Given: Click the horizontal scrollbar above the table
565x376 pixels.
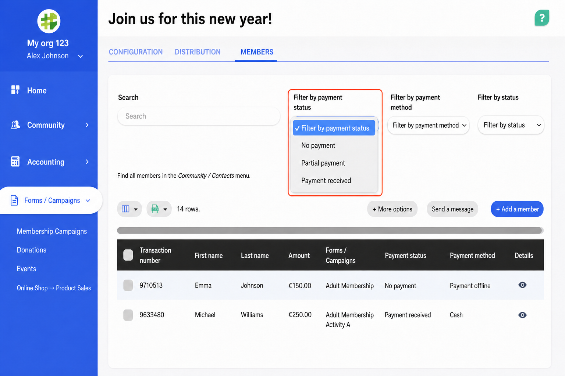Looking at the screenshot, I should [330, 231].
